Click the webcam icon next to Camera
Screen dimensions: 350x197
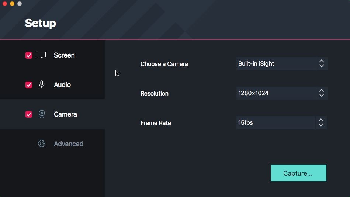click(42, 114)
